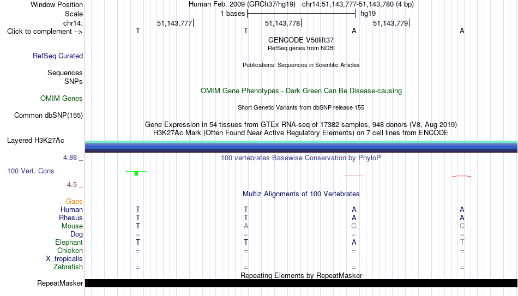Click position marker 51,143,777
The height and width of the screenshot is (296, 518).
pos(174,23)
